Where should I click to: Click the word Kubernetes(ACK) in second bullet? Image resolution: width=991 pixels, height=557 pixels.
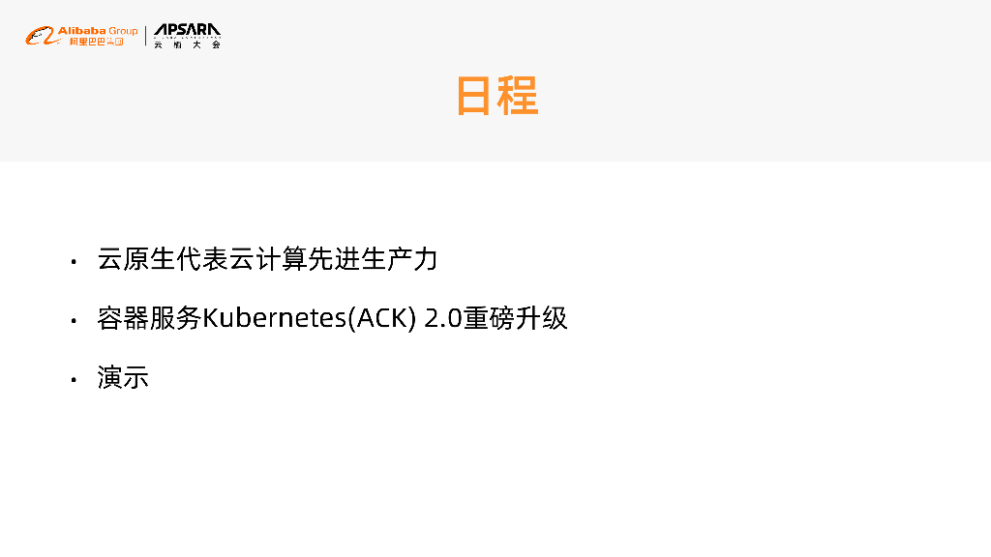click(x=309, y=318)
